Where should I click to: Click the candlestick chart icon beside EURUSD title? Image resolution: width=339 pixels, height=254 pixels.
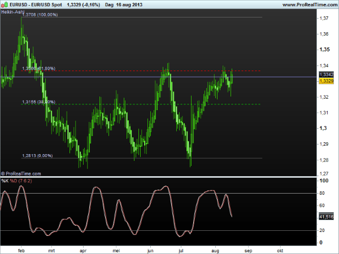click(5, 5)
